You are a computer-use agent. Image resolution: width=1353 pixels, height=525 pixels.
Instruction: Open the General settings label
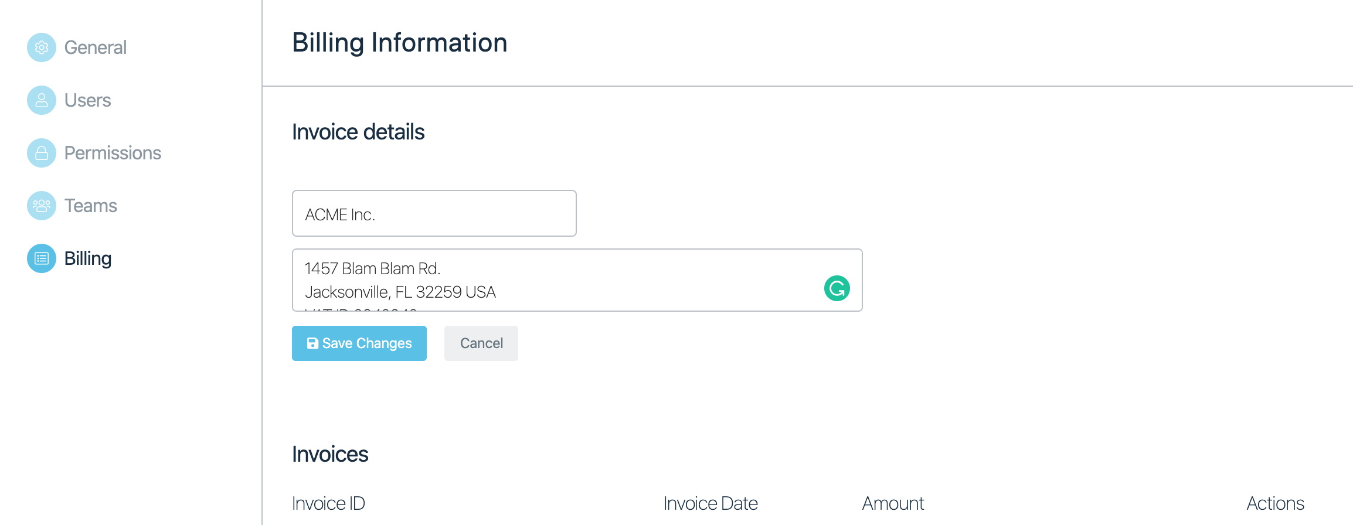(95, 47)
